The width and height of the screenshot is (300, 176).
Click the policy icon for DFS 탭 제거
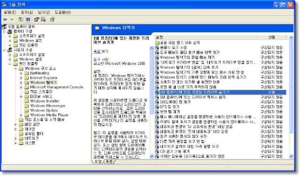157,107
